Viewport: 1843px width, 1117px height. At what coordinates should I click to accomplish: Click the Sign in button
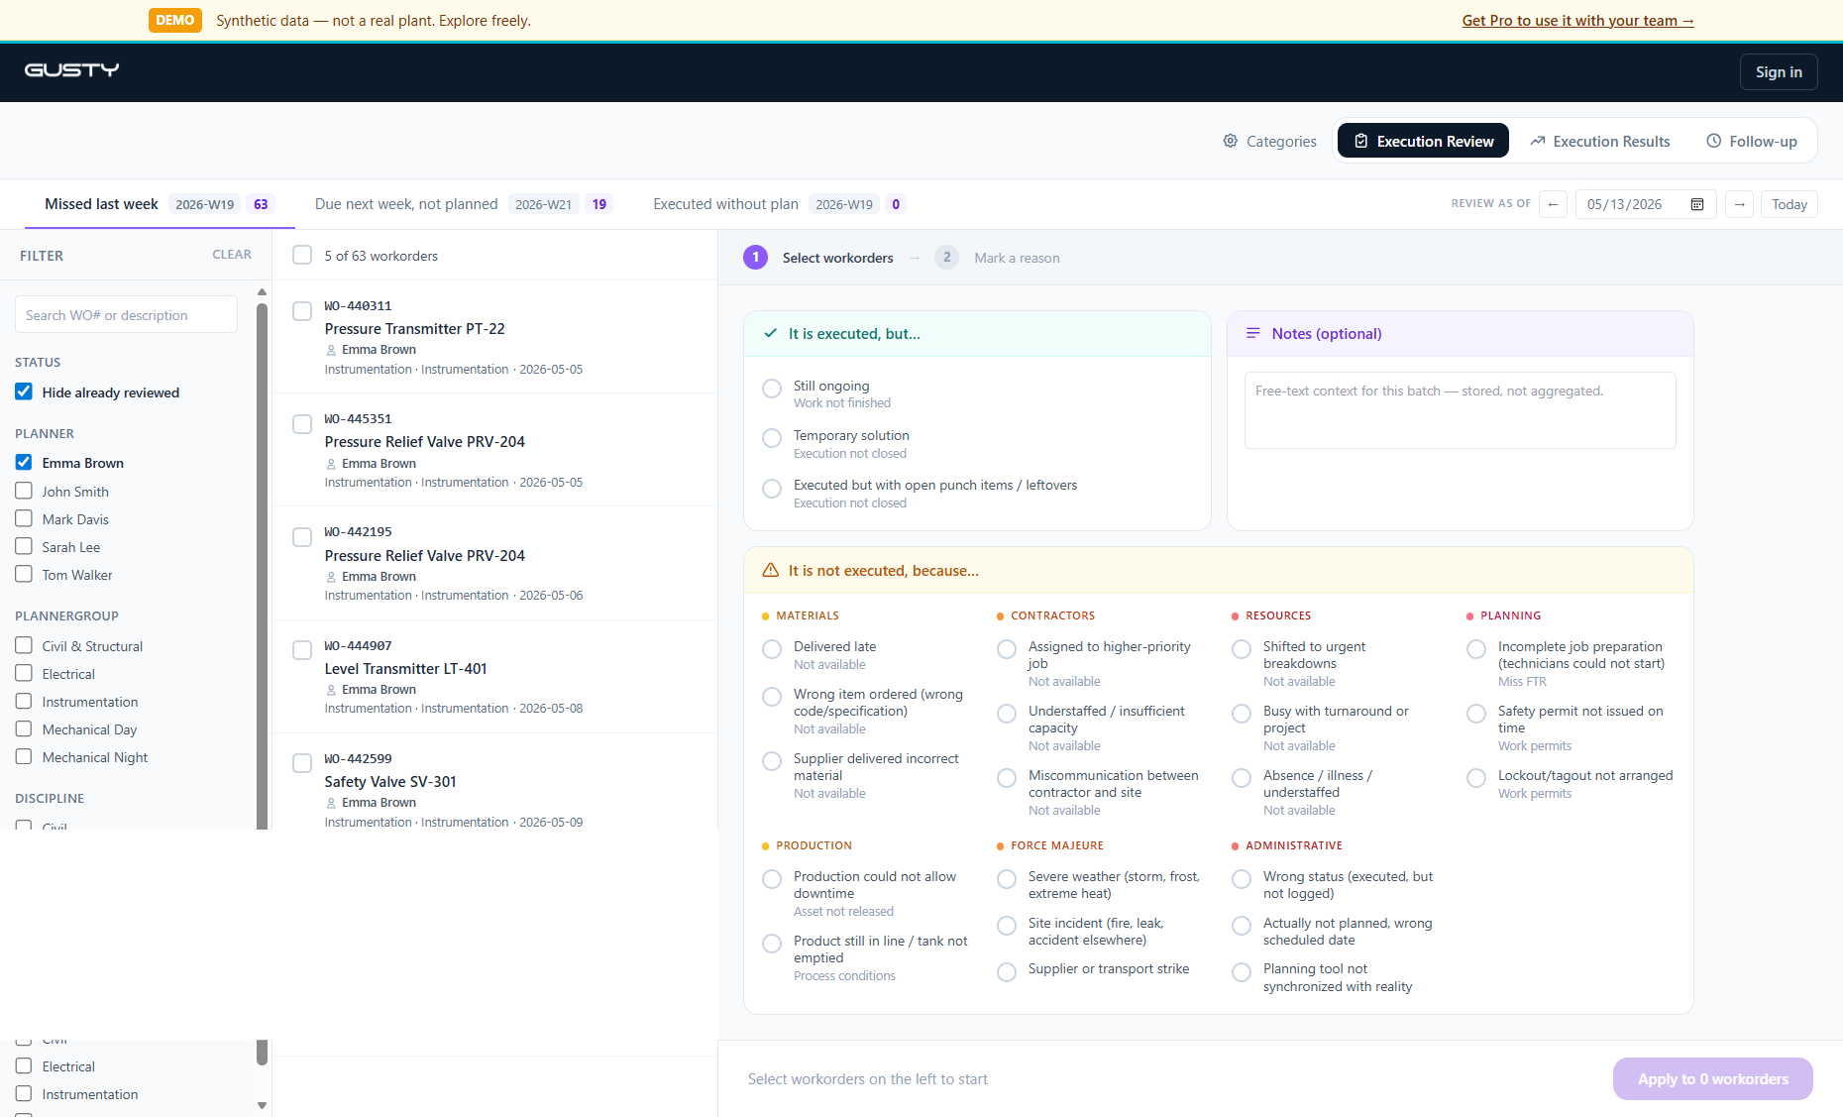click(x=1779, y=71)
